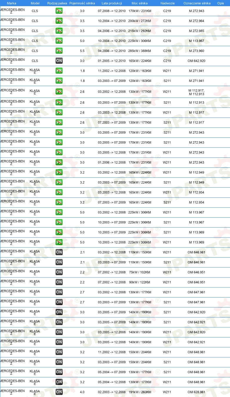
Task: Click the 'M 112.917, M 112.913' engine code cell
Action: (196, 92)
